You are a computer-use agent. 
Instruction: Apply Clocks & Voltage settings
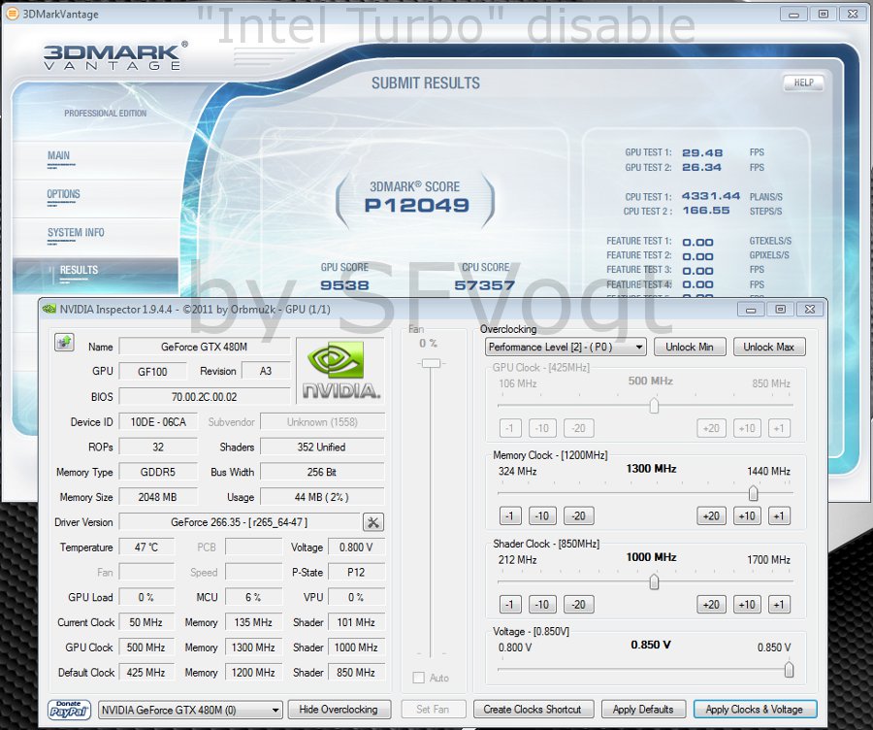pos(755,710)
